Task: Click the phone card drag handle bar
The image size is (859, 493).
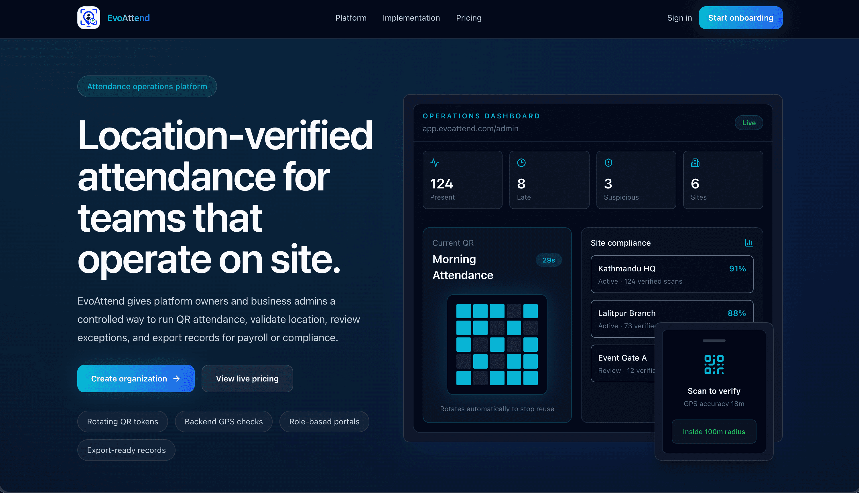Action: pos(714,340)
